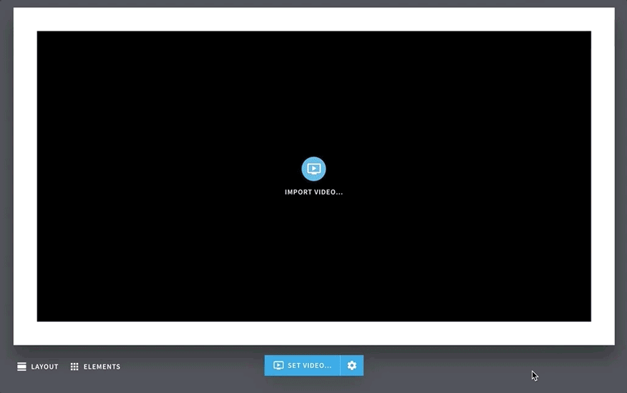Click the top-left corner of the video frame
The image size is (627, 393).
coord(39,33)
